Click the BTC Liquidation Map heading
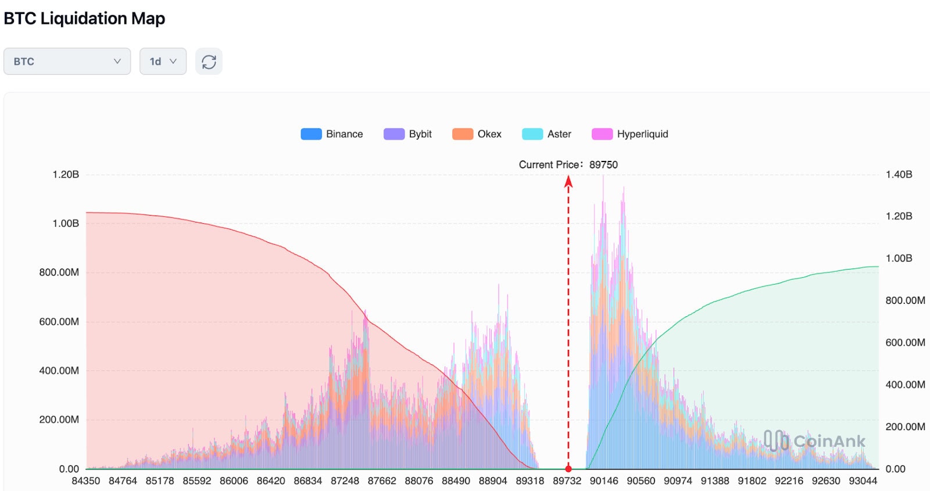Screen dimensions: 930x491 (84, 19)
